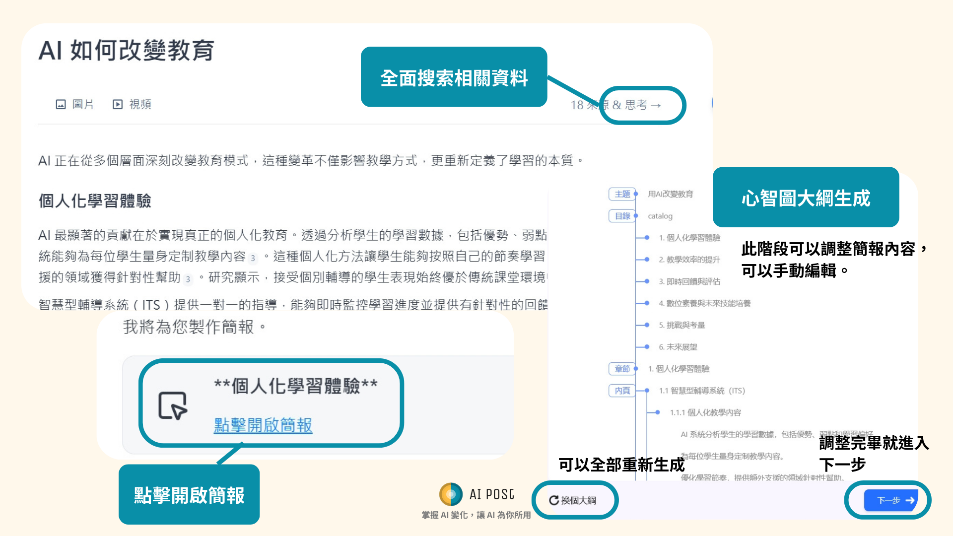Click the 點擊開啟簡報 link

coord(263,425)
